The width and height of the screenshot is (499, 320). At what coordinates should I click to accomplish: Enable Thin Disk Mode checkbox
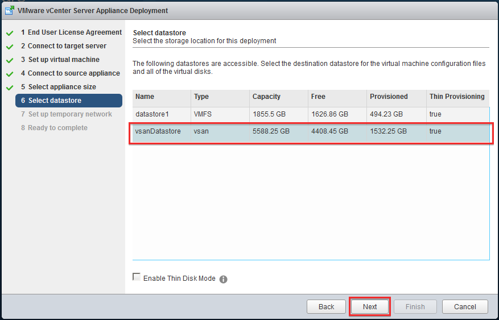[137, 277]
